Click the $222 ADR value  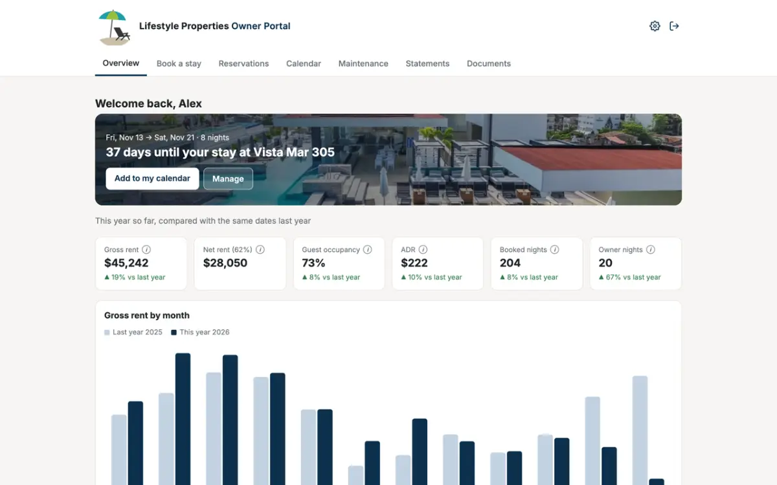tap(414, 263)
